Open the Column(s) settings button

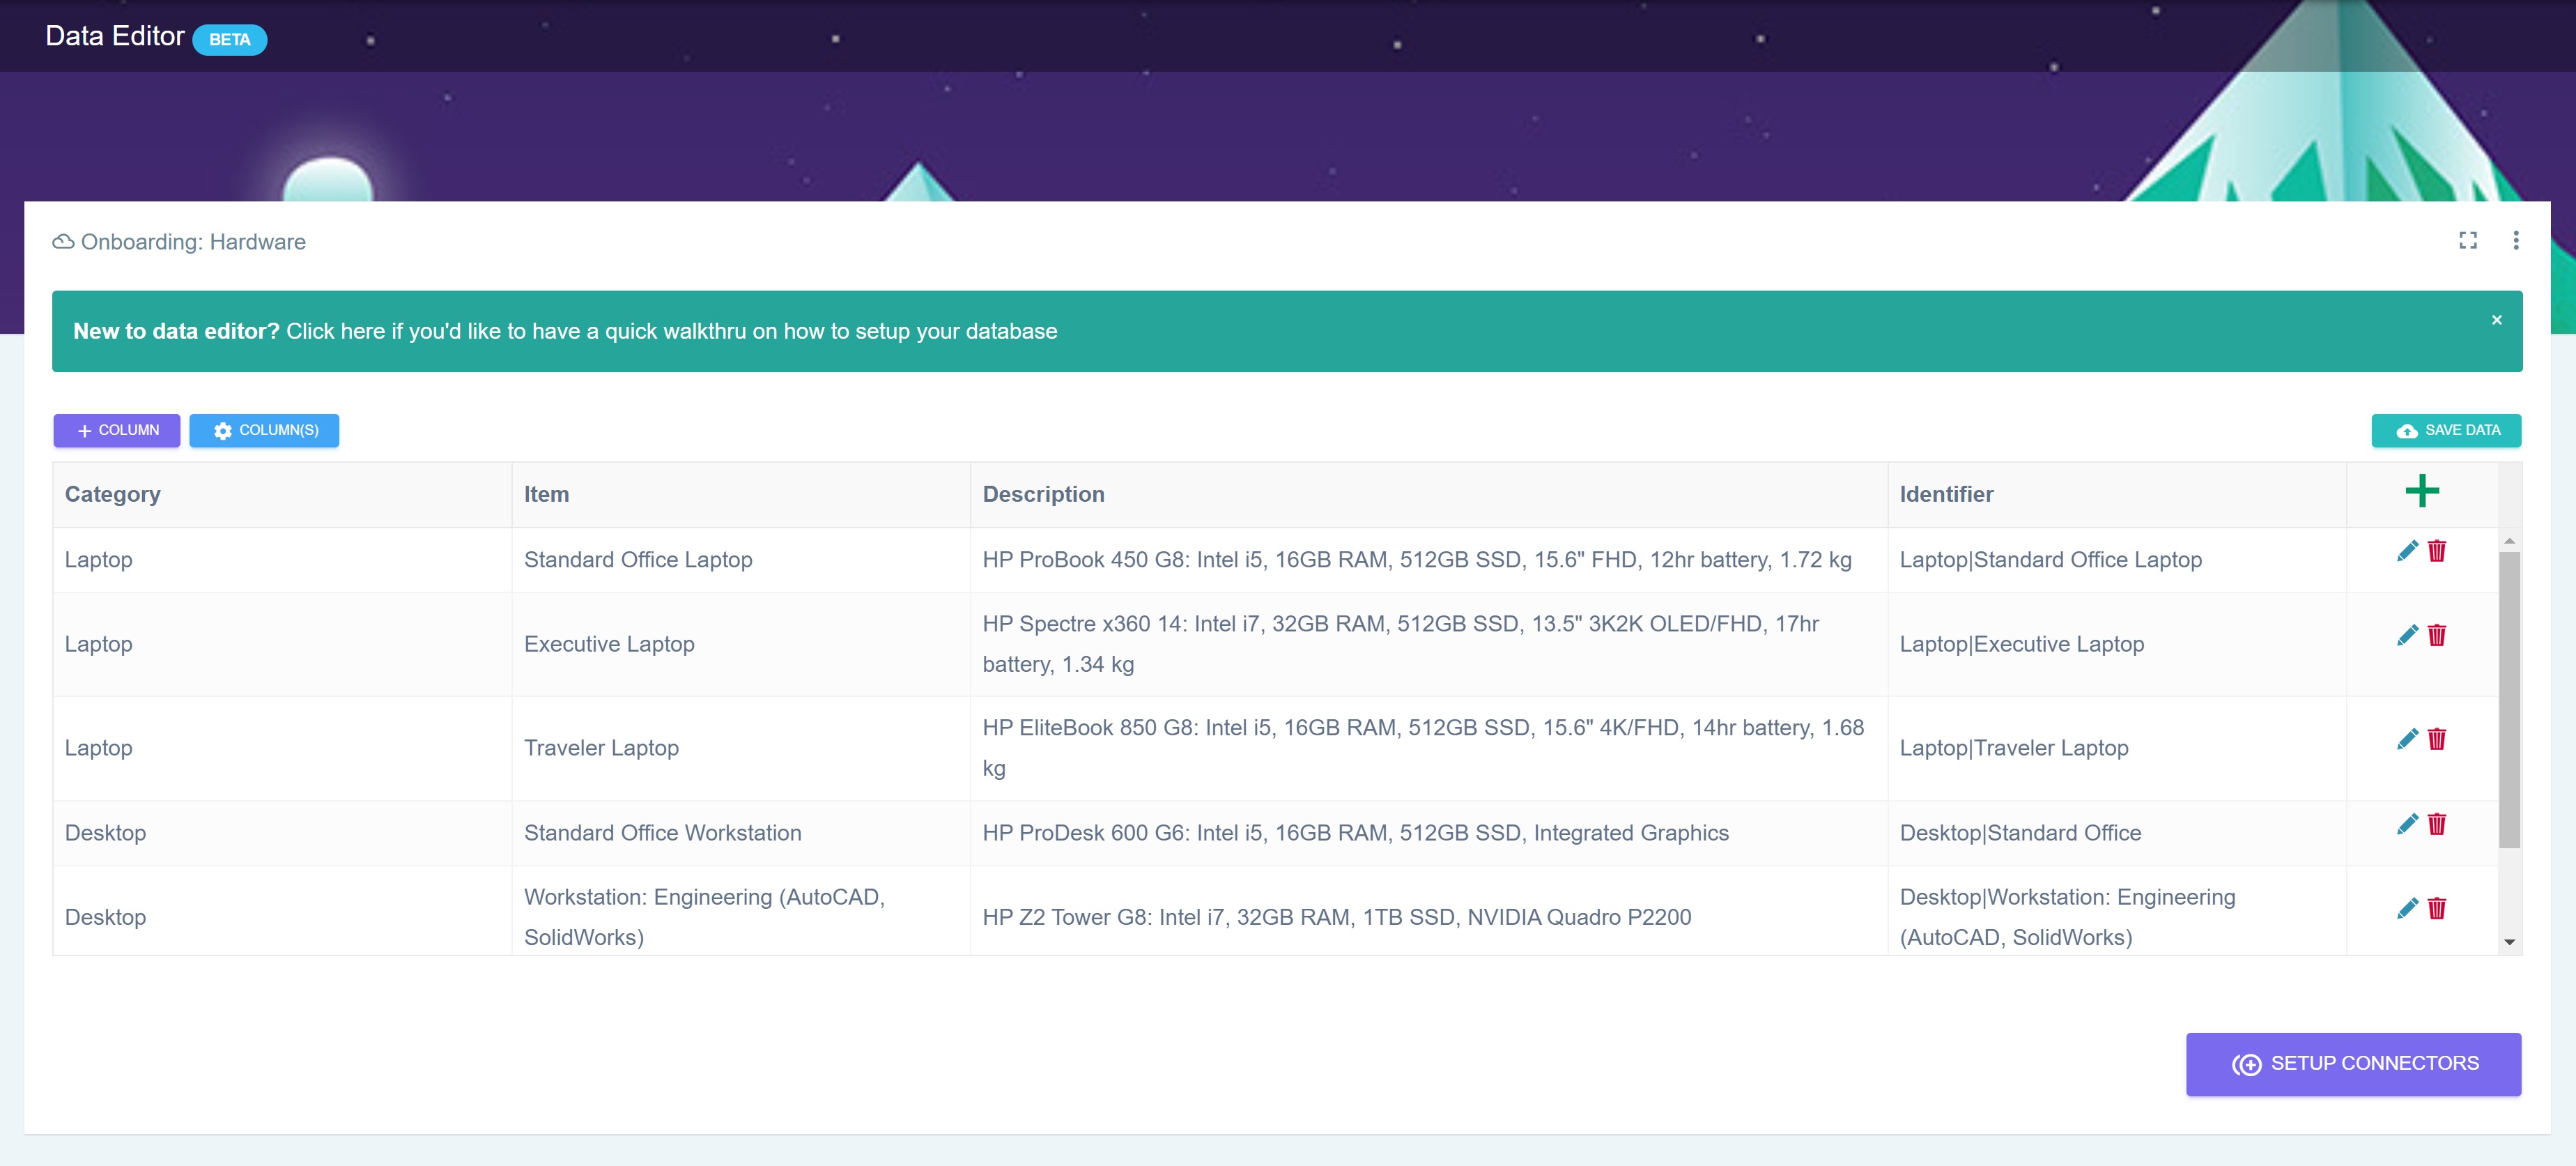264,430
